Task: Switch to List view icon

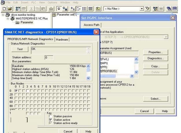Action: pyautogui.click(x=84, y=9)
